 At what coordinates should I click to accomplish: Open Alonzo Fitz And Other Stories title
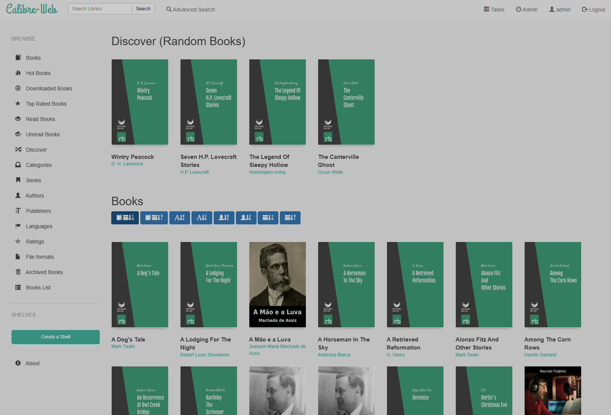(477, 343)
